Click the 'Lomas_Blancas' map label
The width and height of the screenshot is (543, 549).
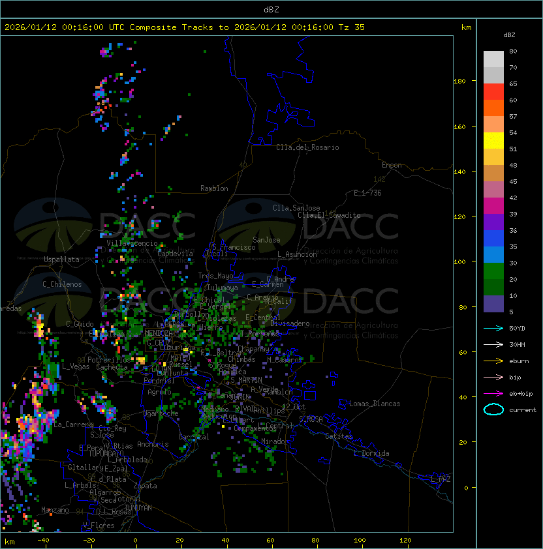(x=375, y=404)
